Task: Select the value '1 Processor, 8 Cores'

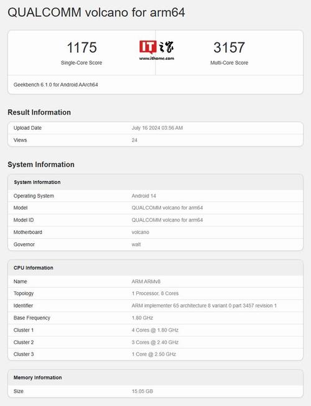Action: click(155, 293)
